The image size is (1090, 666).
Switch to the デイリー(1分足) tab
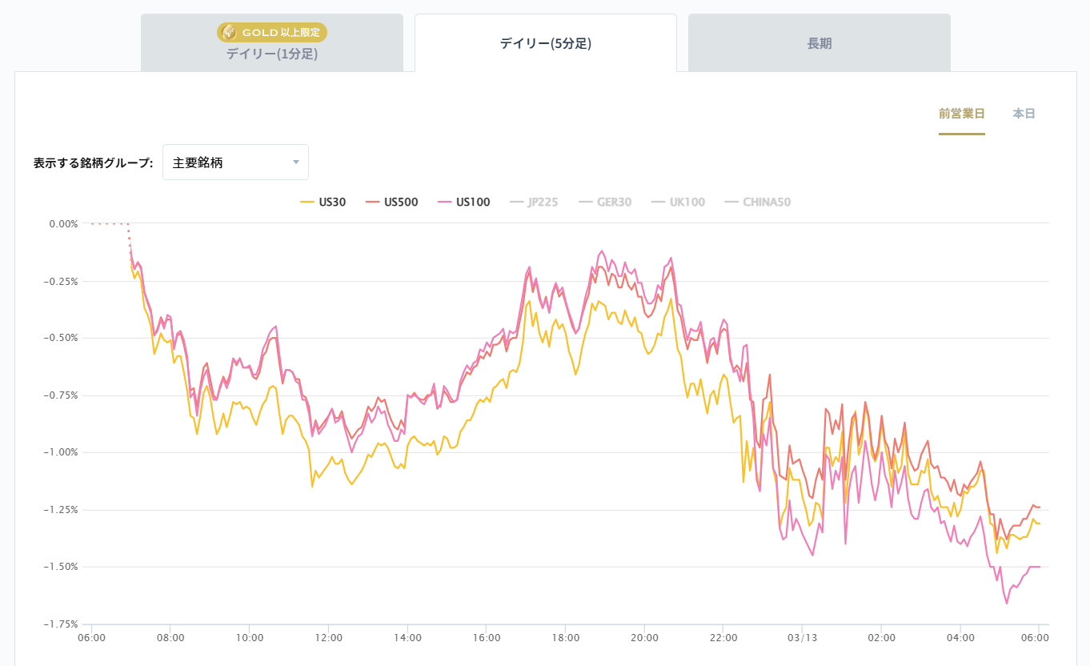point(271,54)
